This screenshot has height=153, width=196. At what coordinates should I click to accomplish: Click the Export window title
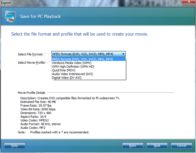pos(6,3)
